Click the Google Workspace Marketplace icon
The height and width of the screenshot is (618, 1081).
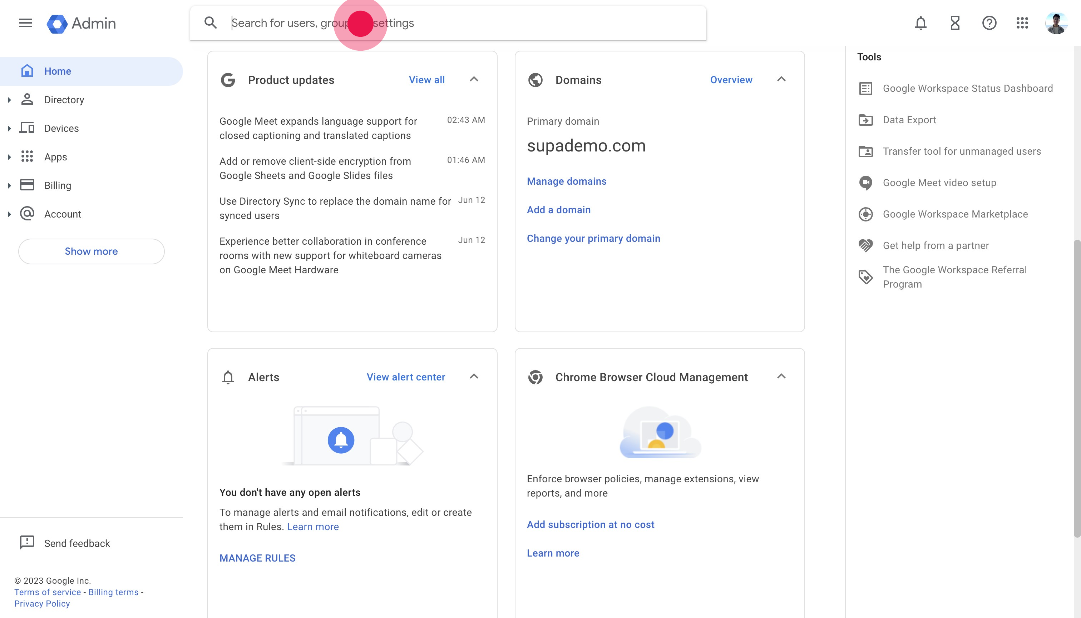tap(866, 214)
